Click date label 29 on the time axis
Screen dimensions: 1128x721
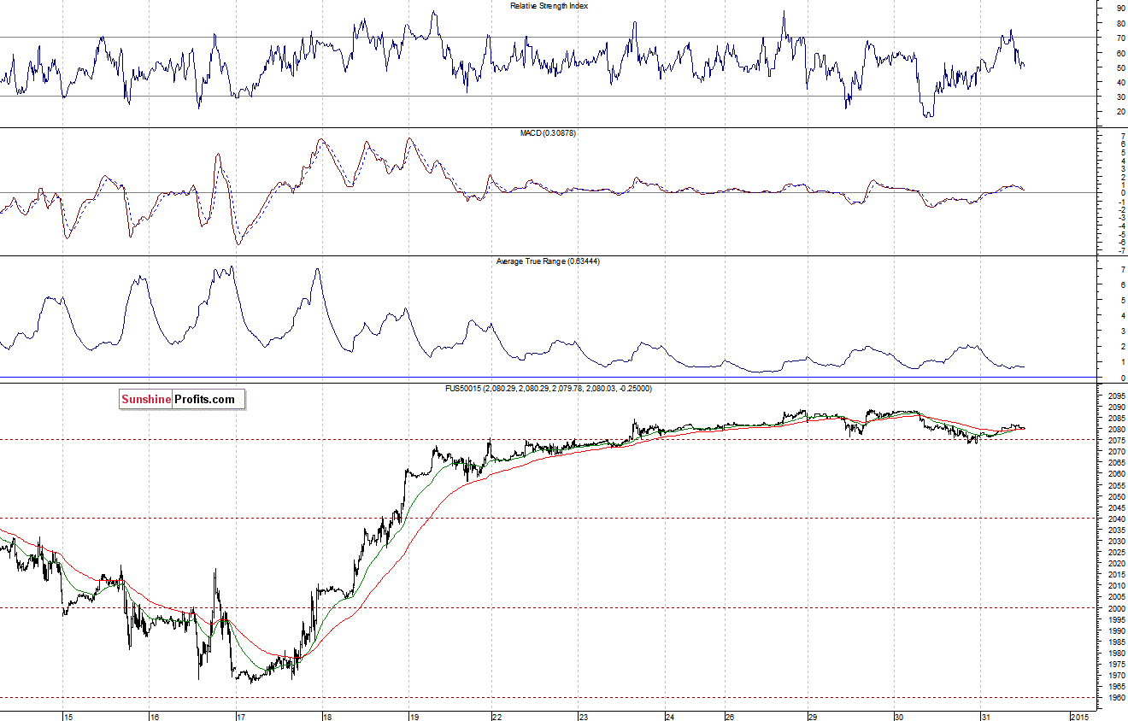[x=813, y=716]
